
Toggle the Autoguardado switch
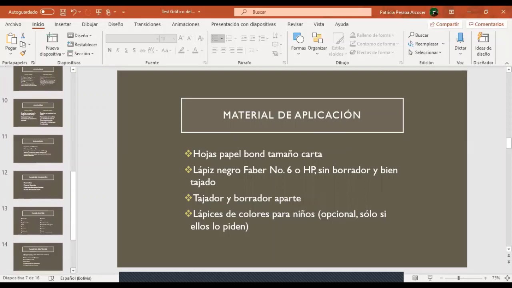tap(47, 12)
